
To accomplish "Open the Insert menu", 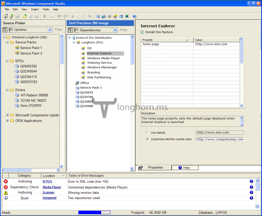I will click(x=35, y=9).
